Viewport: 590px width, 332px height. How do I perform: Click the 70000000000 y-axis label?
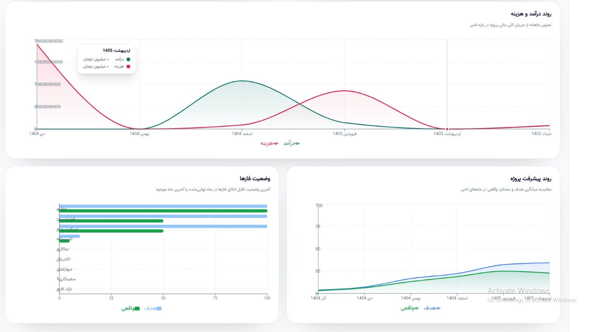pyautogui.click(x=47, y=84)
